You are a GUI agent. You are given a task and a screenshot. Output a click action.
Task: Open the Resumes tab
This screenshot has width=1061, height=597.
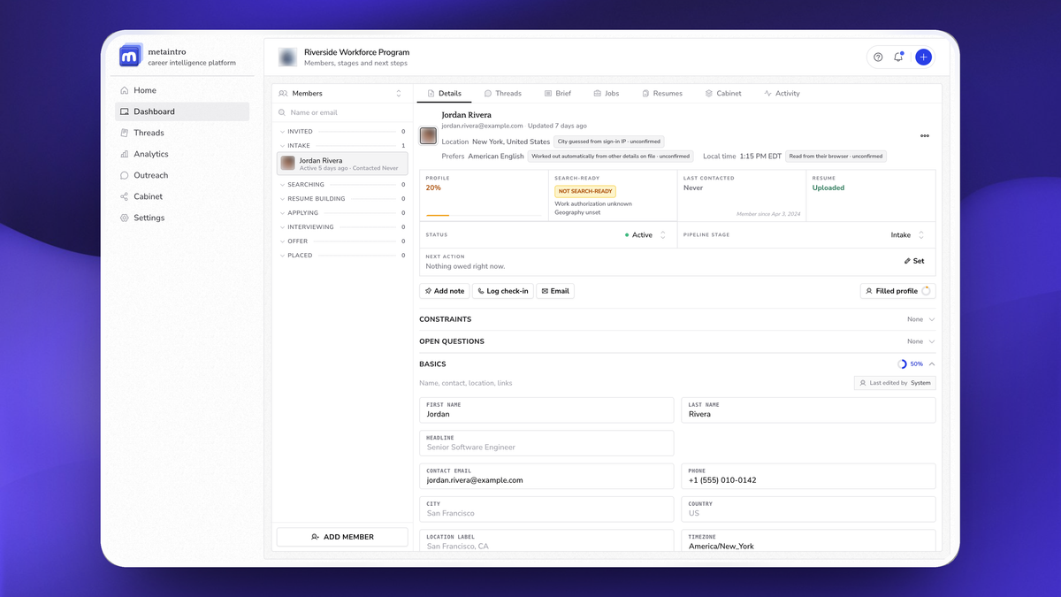coord(662,93)
